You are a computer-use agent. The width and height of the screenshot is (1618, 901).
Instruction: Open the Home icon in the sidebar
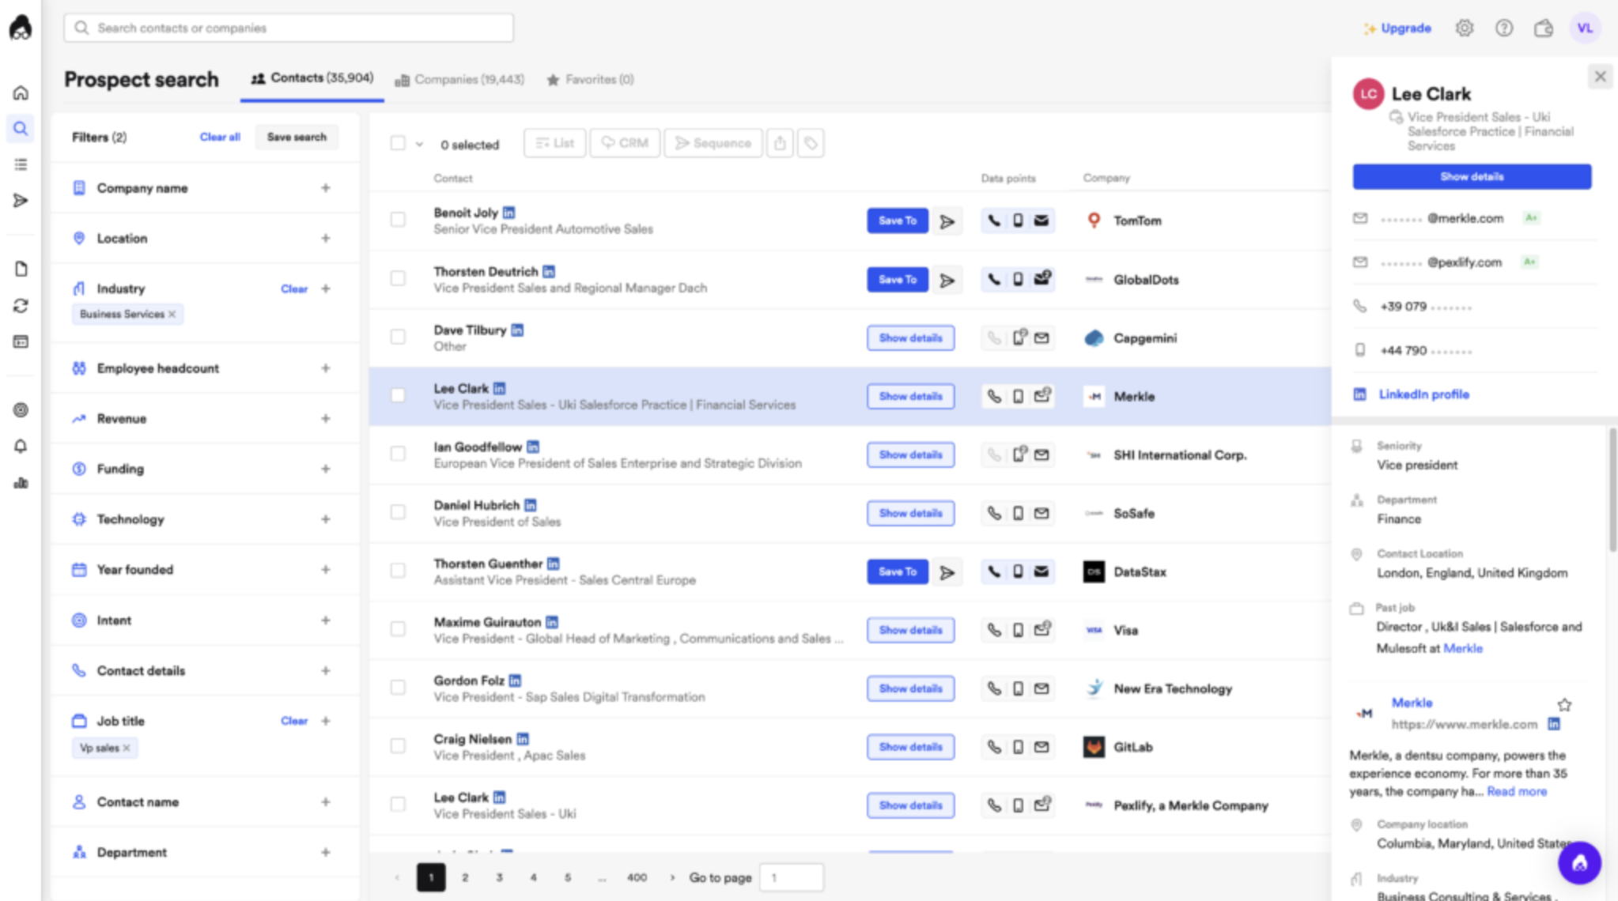(21, 92)
